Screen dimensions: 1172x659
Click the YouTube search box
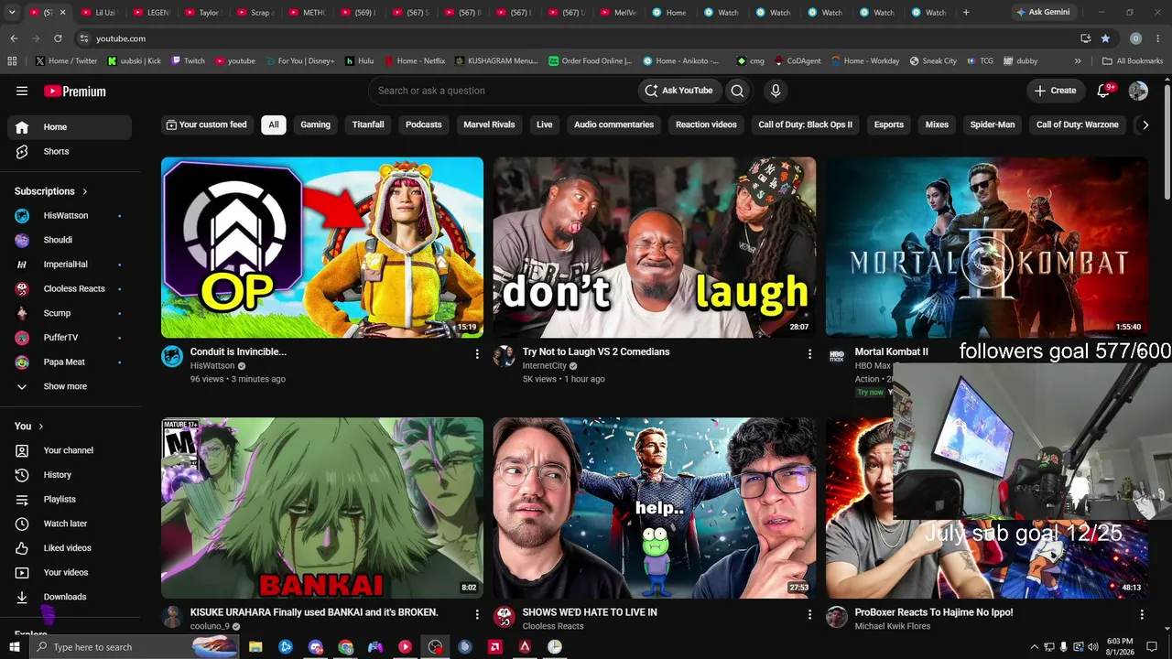[503, 91]
